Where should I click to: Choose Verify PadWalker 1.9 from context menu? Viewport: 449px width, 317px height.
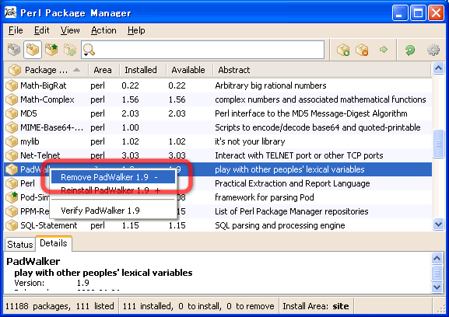[113, 211]
